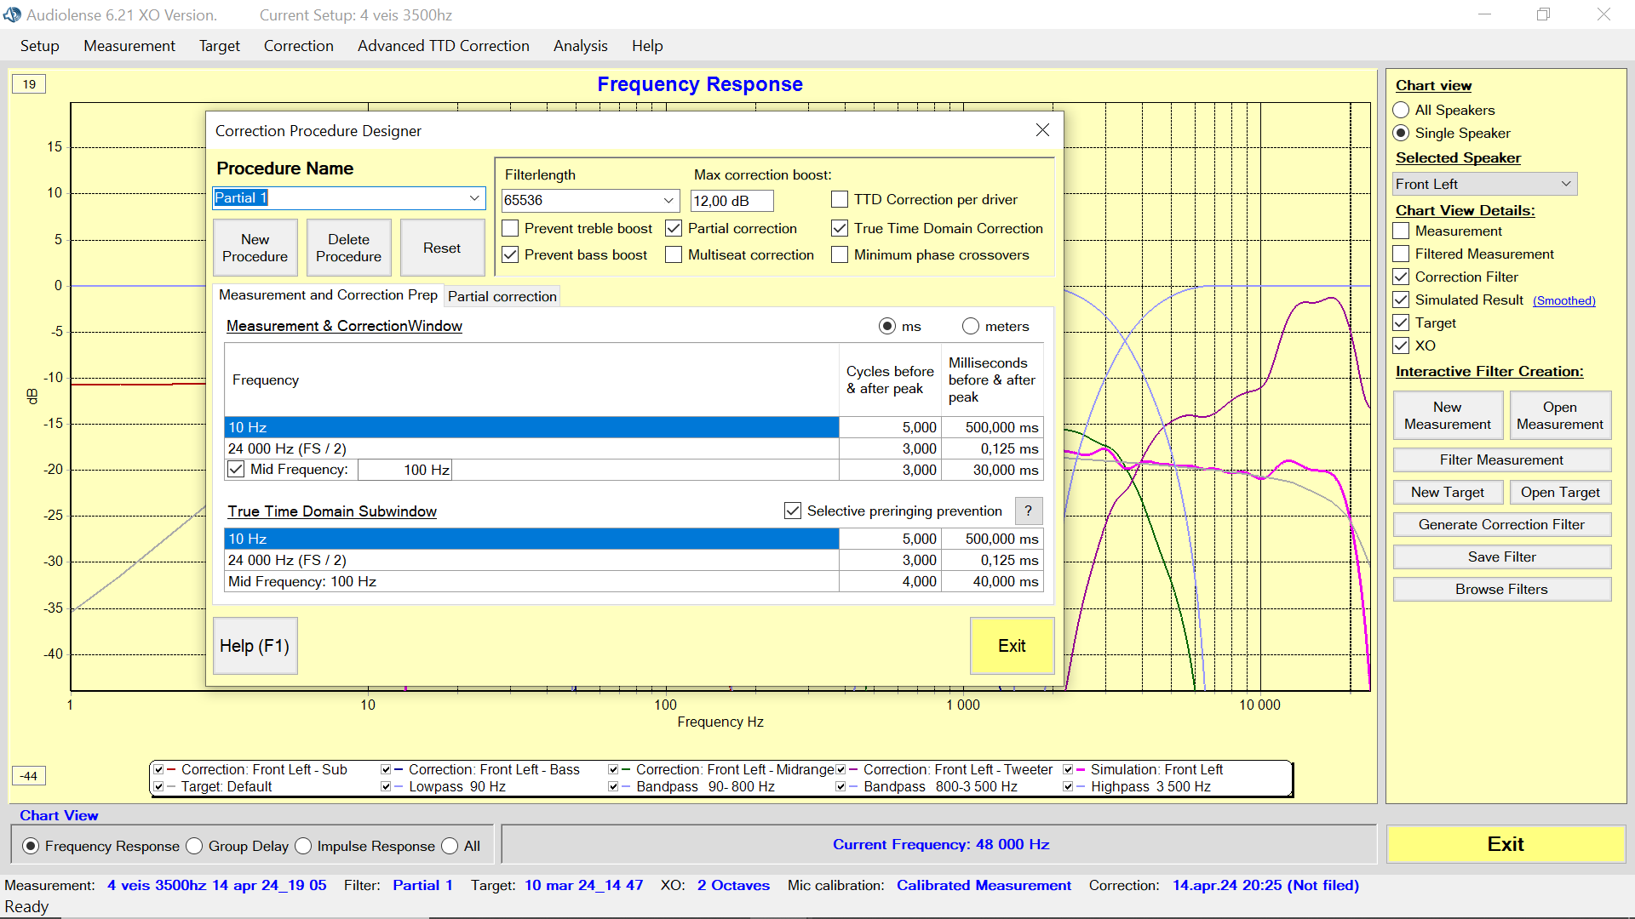Open Selected Speaker Front Left dropdown
Image resolution: width=1635 pixels, height=919 pixels.
[1565, 184]
